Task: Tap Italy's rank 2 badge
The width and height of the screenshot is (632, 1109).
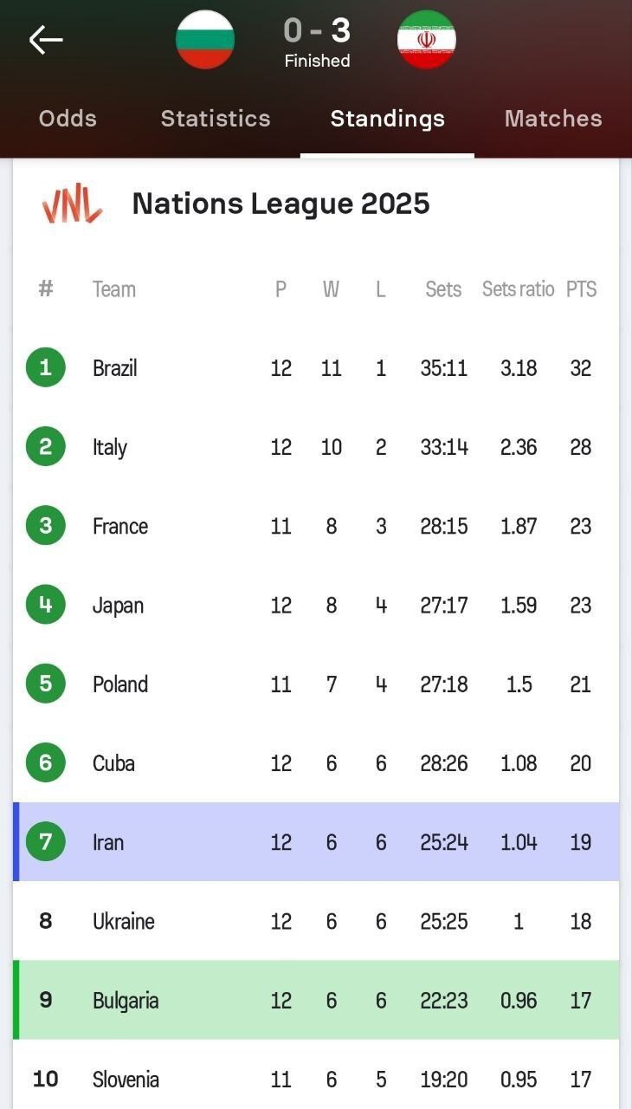Action: pyautogui.click(x=46, y=446)
